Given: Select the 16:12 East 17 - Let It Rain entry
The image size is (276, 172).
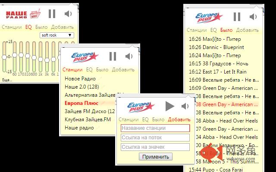Looking at the screenshot, I should pyautogui.click(x=217, y=72).
